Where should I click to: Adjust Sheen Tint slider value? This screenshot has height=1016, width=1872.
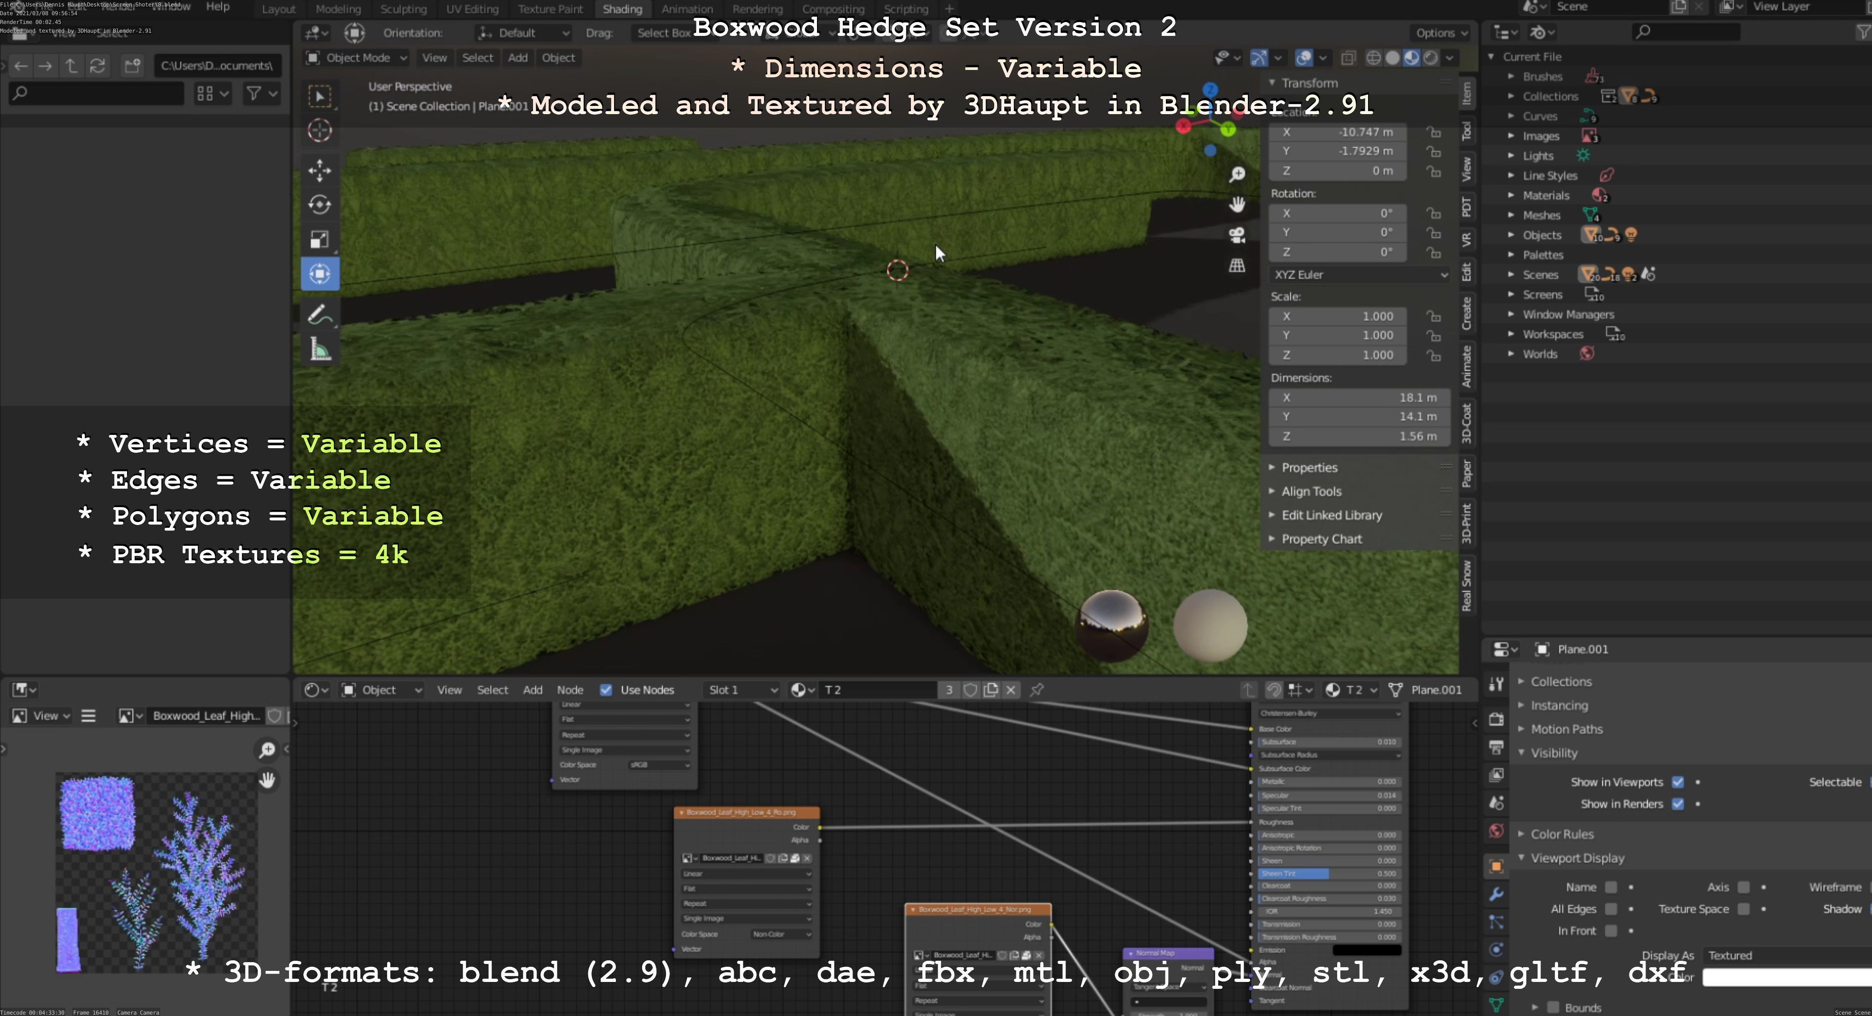click(1328, 874)
